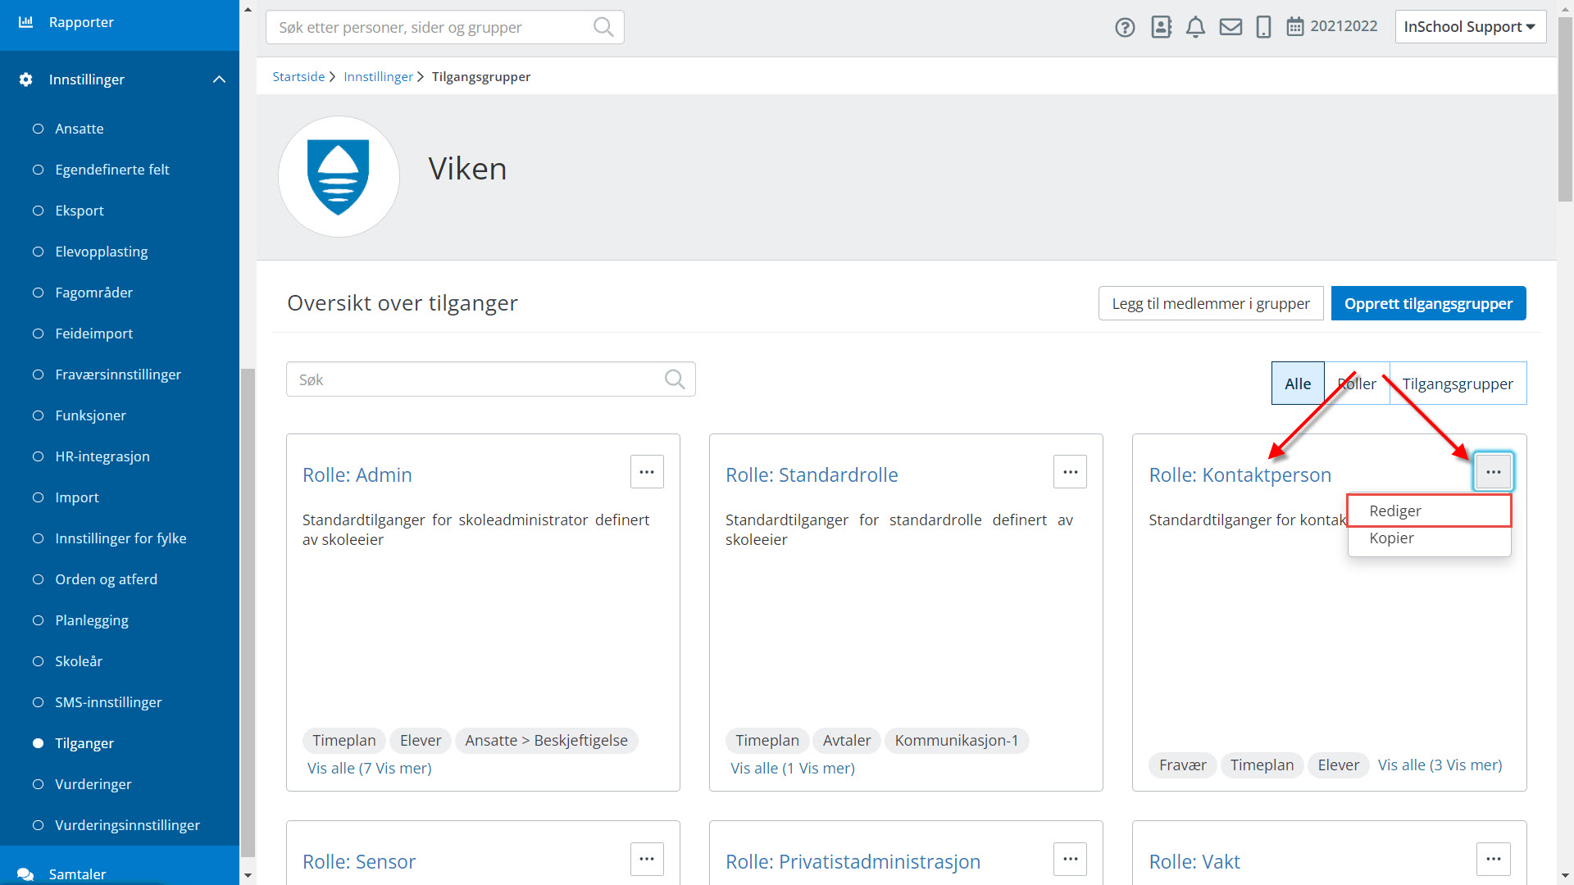Select Ansatte in the sidebar
This screenshot has width=1574, height=885.
80,129
